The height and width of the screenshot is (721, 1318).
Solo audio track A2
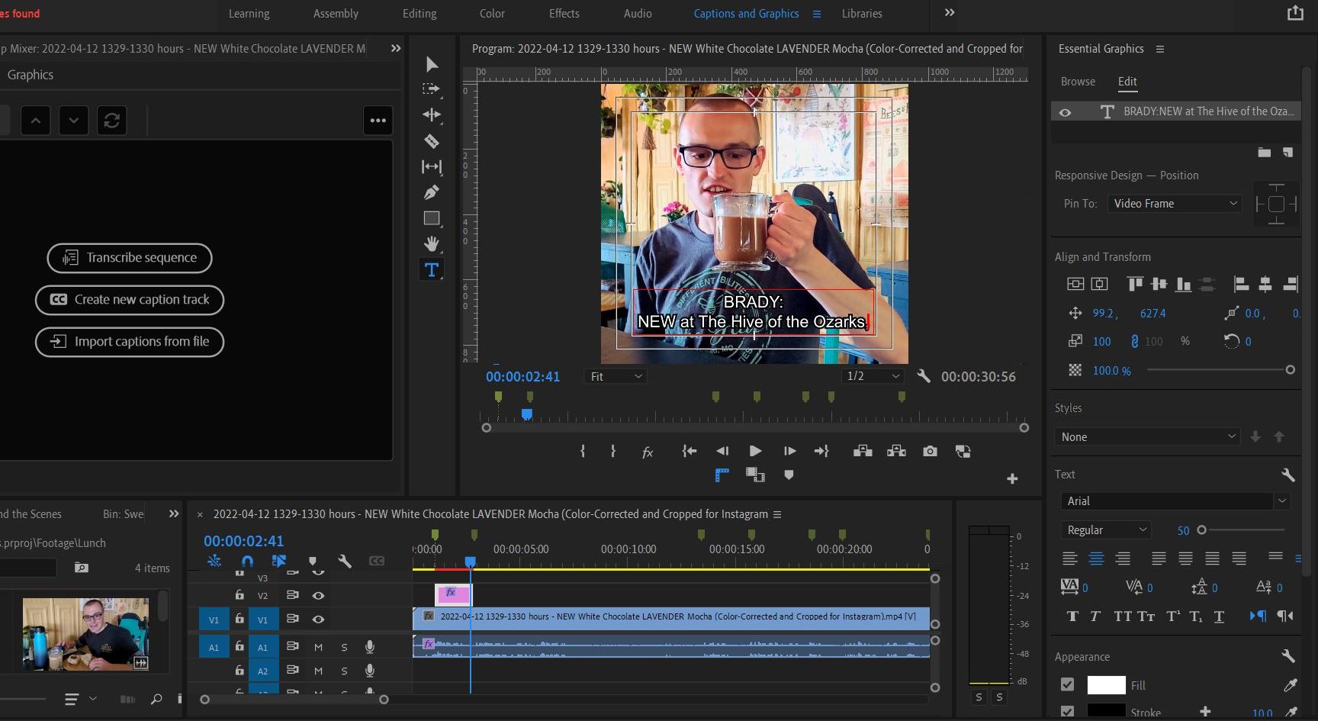344,671
